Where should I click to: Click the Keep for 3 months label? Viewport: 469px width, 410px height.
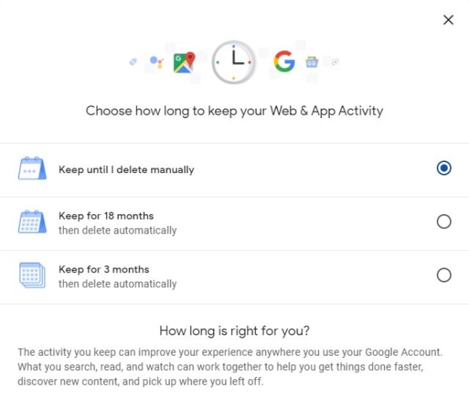pyautogui.click(x=104, y=269)
